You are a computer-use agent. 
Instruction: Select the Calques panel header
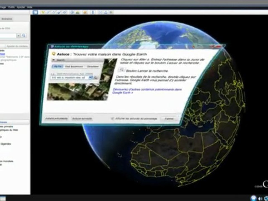15,122
